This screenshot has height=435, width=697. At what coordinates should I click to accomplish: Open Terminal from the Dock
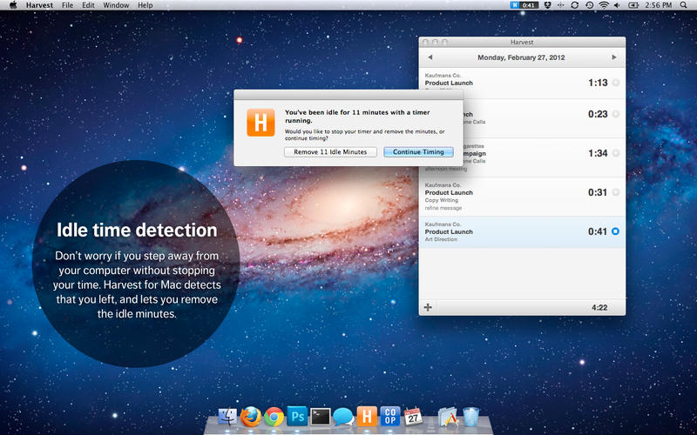321,417
